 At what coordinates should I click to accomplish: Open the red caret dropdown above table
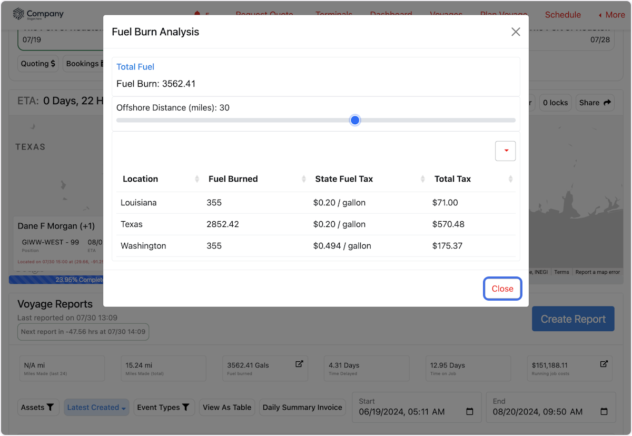click(x=506, y=151)
